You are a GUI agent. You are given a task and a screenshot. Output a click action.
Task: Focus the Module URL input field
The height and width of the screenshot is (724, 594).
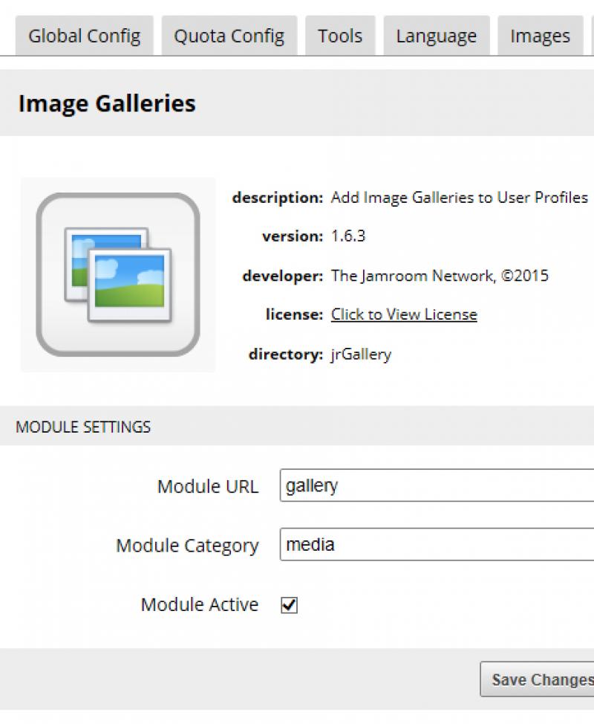click(x=438, y=486)
